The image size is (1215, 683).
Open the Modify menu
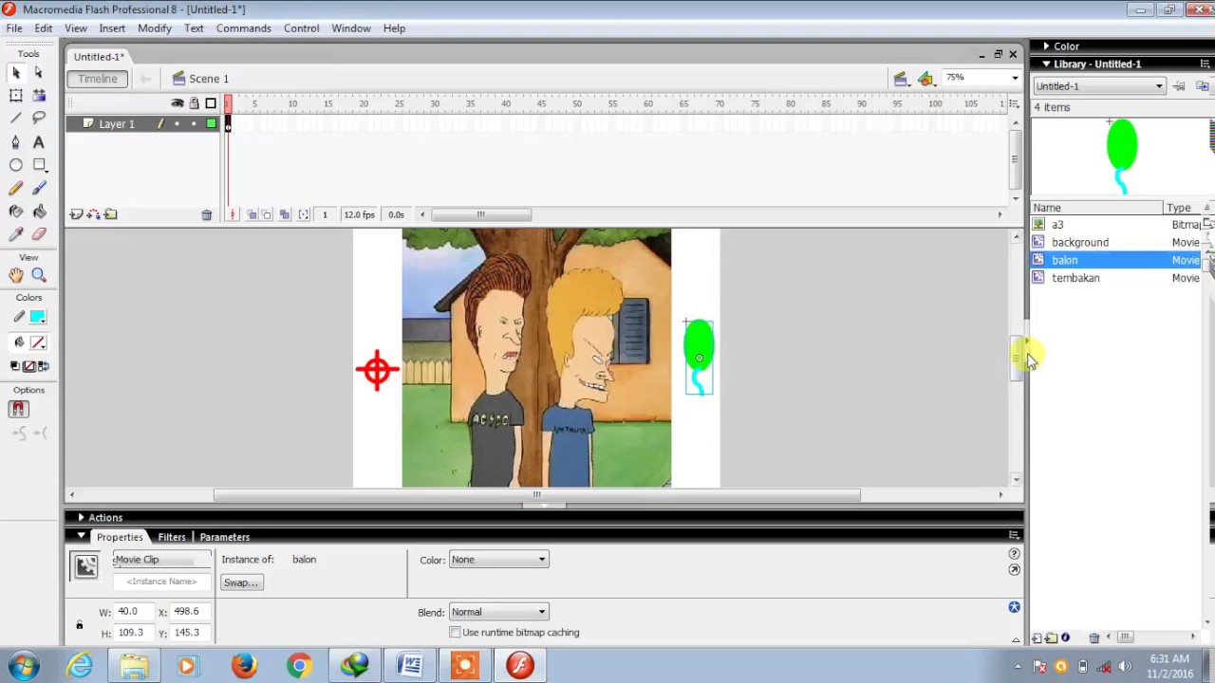click(x=155, y=28)
